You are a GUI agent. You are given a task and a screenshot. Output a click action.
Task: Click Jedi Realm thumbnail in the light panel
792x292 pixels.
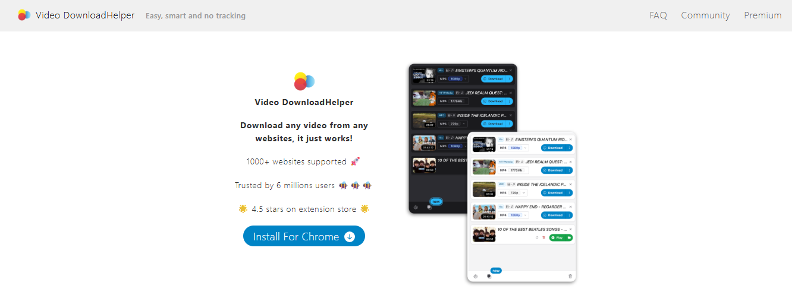click(x=484, y=167)
